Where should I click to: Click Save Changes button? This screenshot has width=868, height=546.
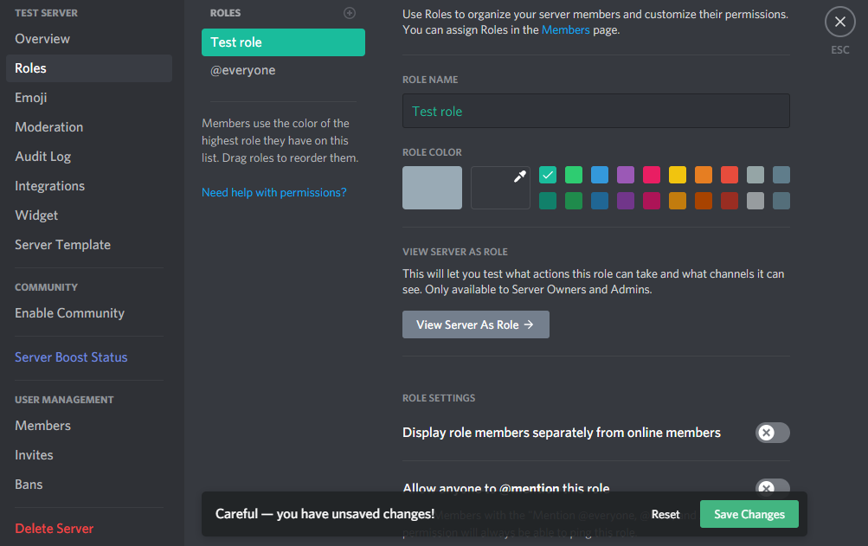pyautogui.click(x=749, y=514)
